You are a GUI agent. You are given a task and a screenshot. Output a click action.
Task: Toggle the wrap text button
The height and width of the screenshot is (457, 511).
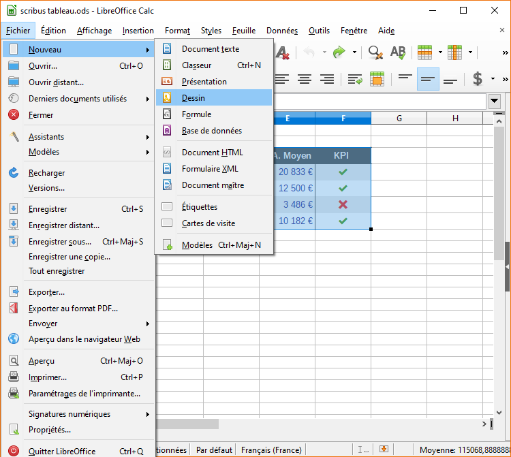click(x=354, y=79)
